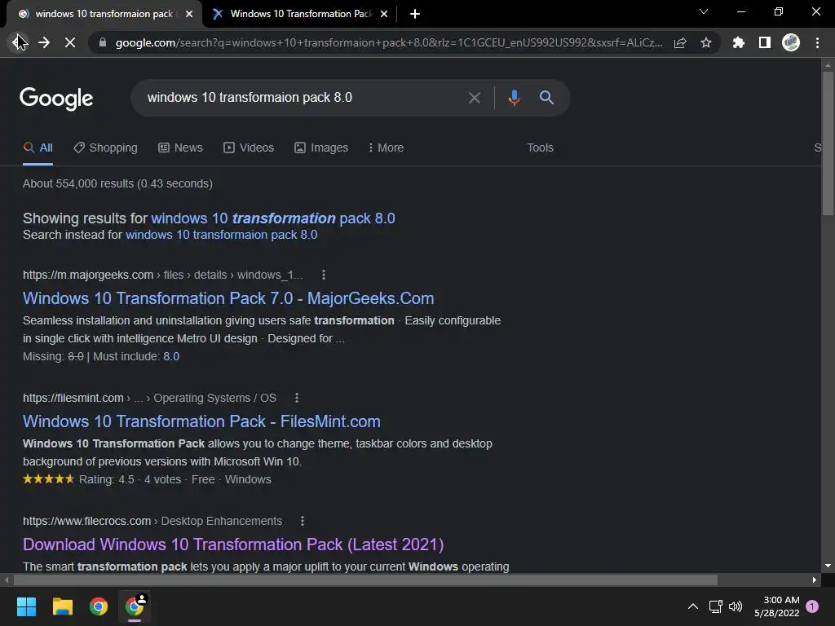Close the second Windows 10 Transformation tab
The height and width of the screenshot is (626, 835).
point(384,14)
